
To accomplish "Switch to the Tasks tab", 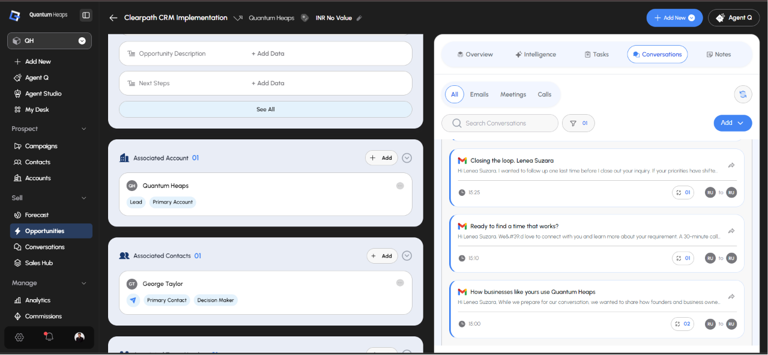I will pos(597,54).
